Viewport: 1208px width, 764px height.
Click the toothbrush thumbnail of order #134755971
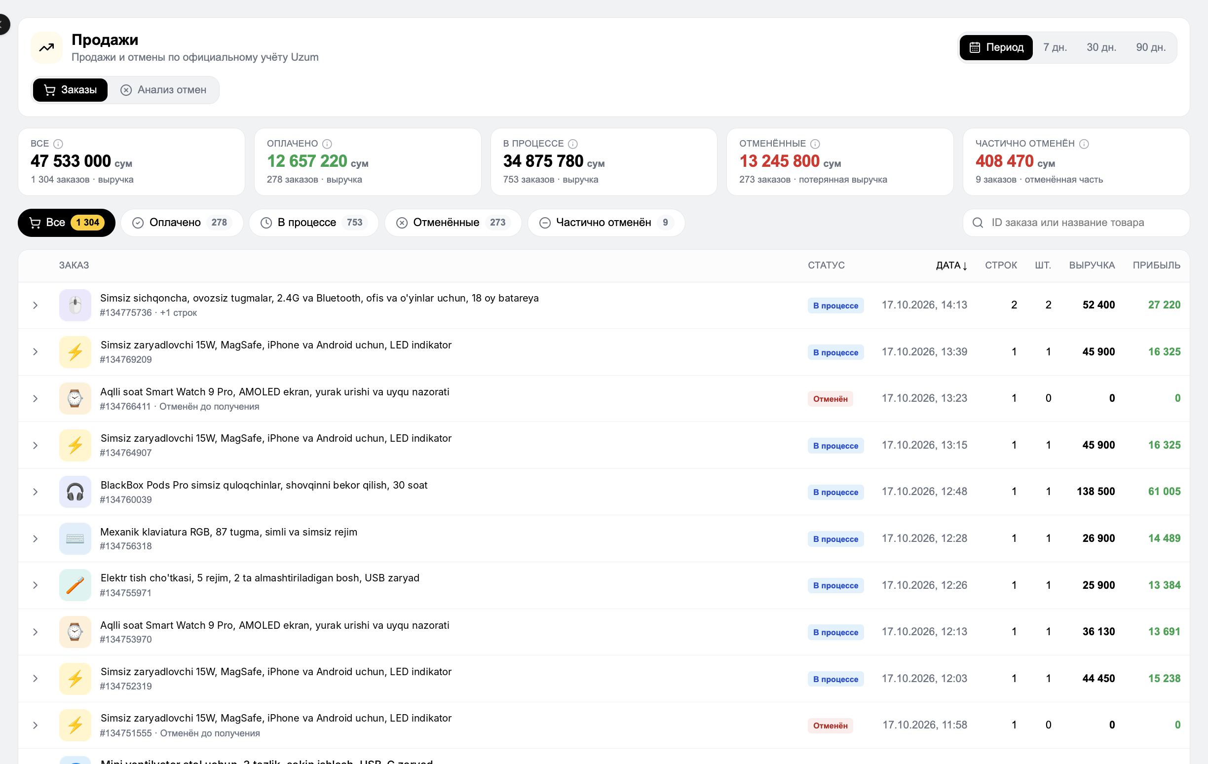point(75,585)
